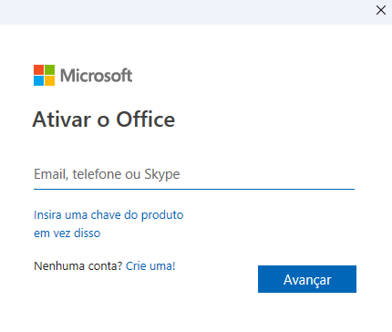Click the X icon in title bar
392x332 pixels.
point(381,10)
